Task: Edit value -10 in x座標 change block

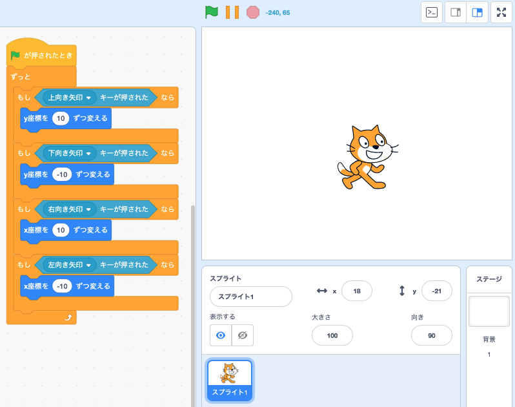Action: click(62, 286)
